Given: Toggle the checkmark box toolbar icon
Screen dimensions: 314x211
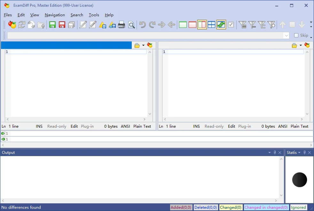Looking at the screenshot, I should click(231, 25).
